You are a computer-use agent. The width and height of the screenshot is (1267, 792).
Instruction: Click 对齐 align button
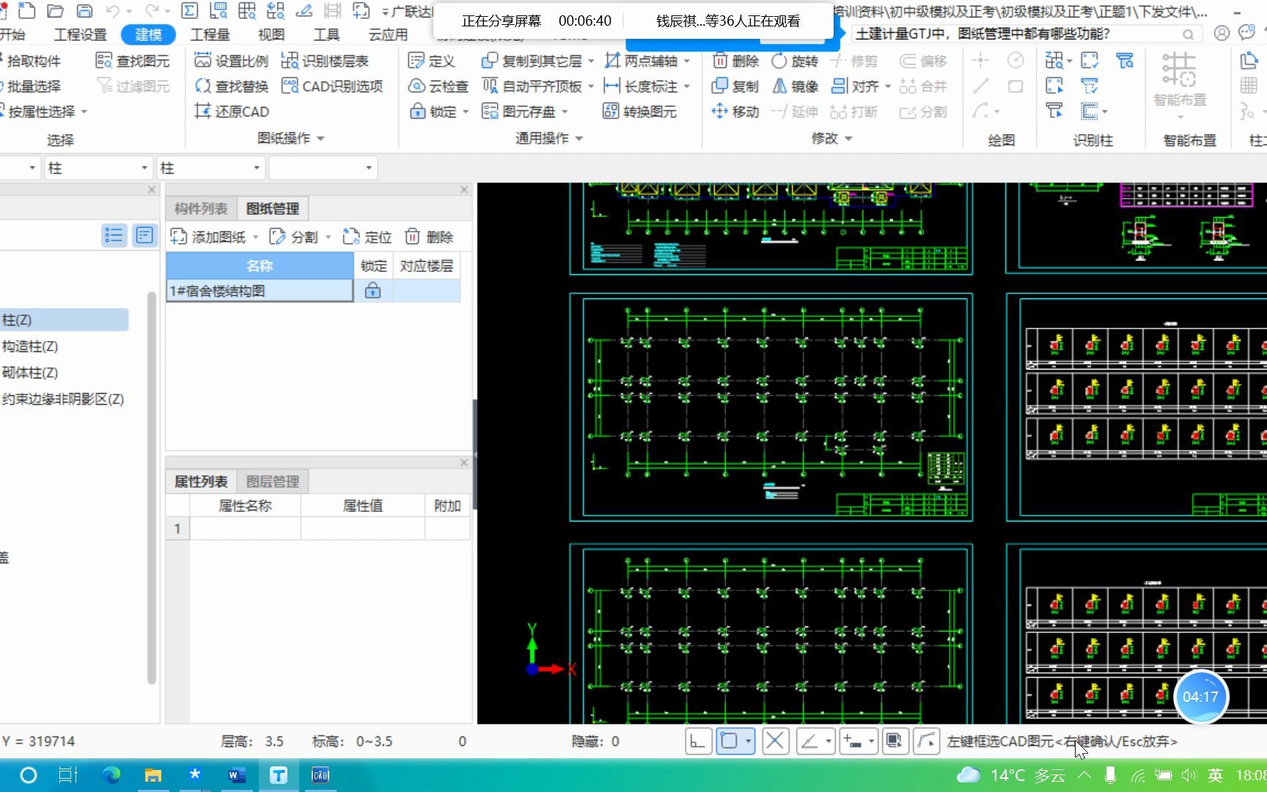pyautogui.click(x=855, y=87)
